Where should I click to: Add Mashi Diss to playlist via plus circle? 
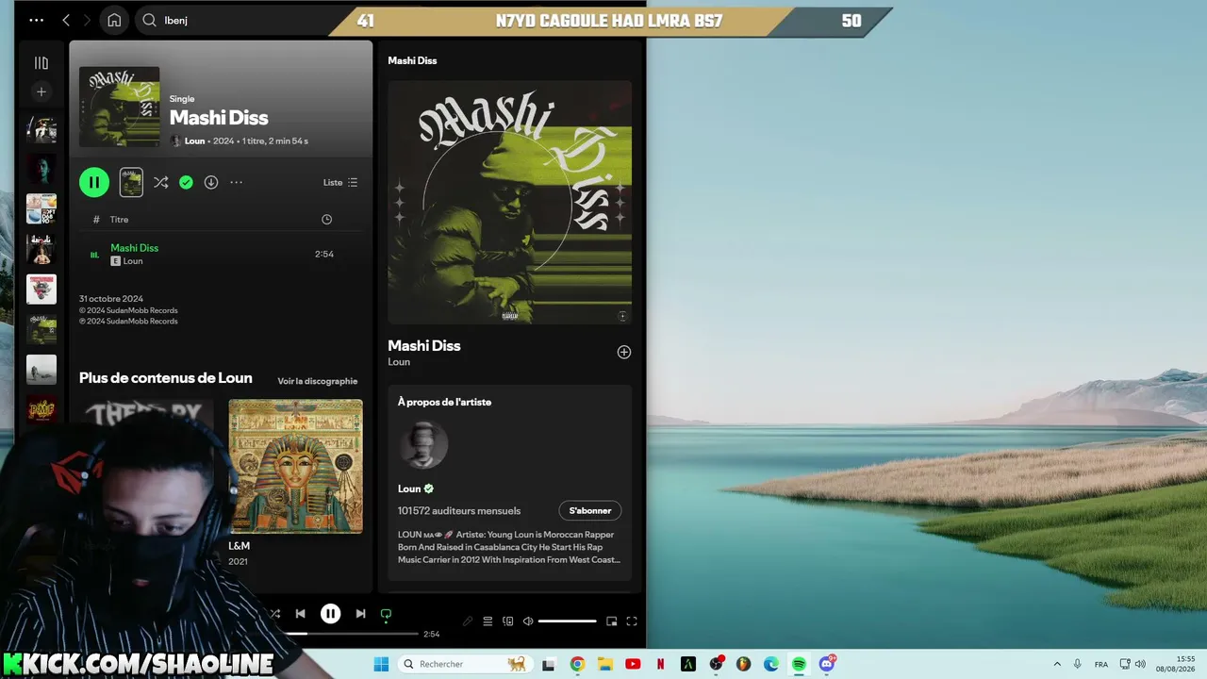(624, 352)
